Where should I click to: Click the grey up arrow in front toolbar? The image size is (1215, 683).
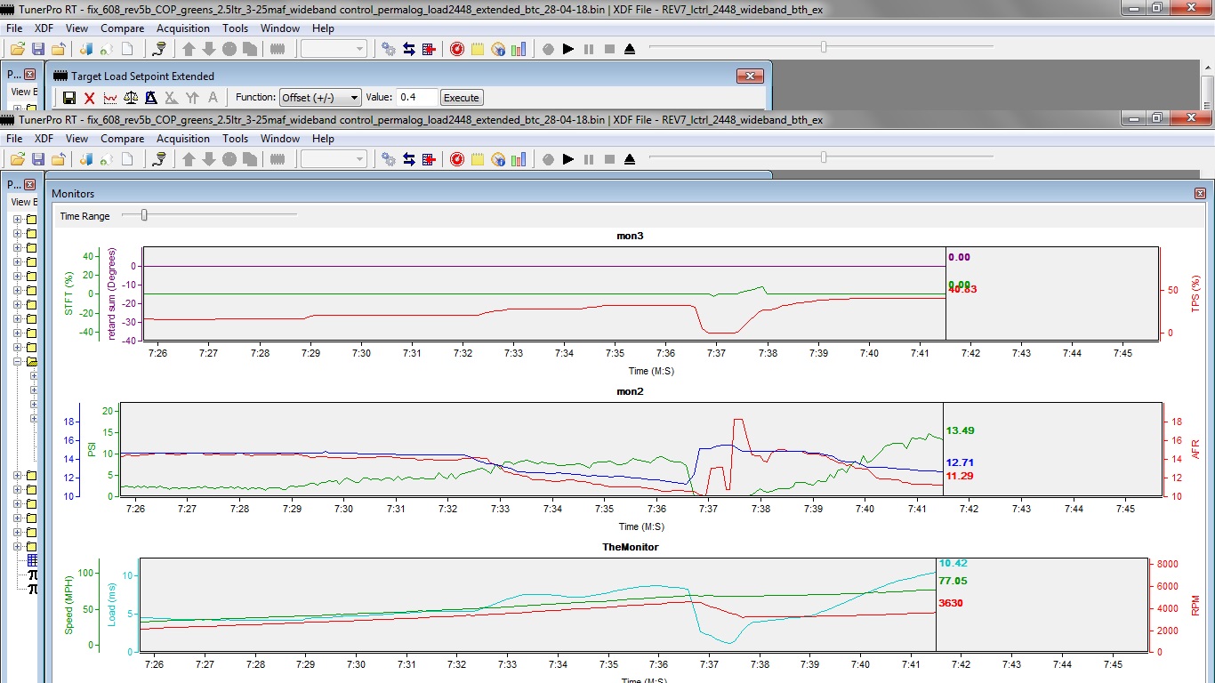pos(189,159)
